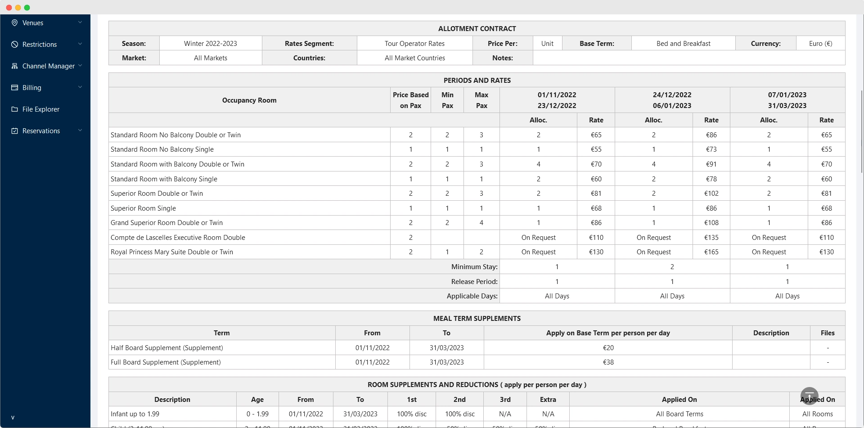Click the Restrictions prohibited icon
The height and width of the screenshot is (428, 864).
(14, 45)
